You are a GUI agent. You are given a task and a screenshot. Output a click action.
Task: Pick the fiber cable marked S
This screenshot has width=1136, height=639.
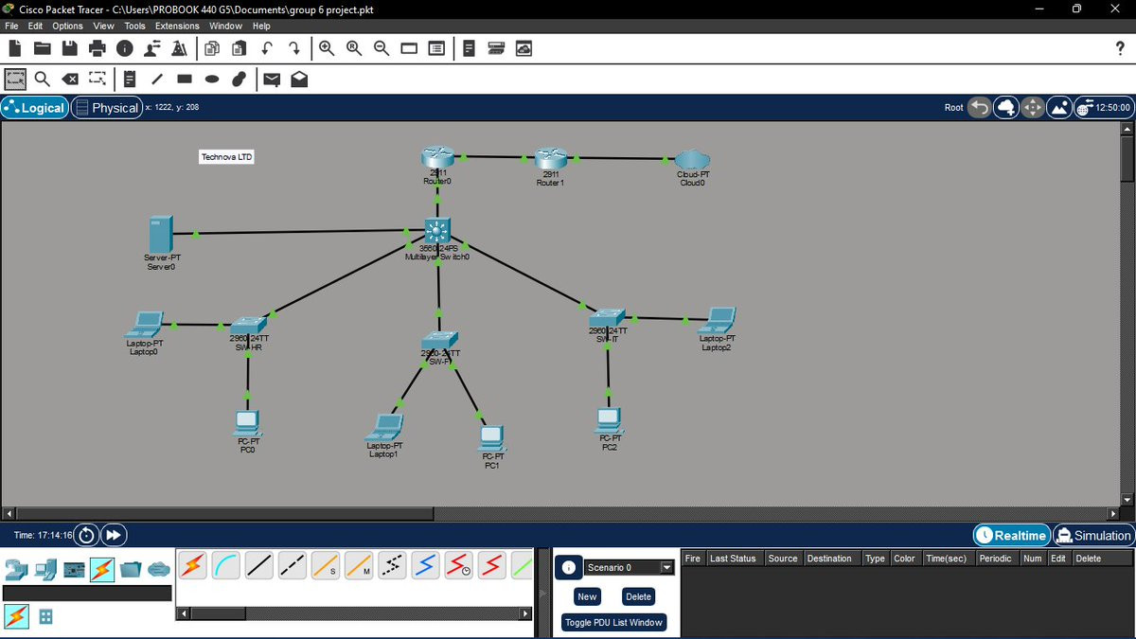325,566
